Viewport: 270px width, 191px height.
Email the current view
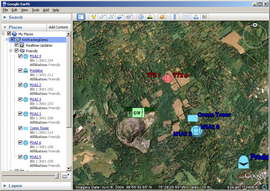click(x=186, y=17)
